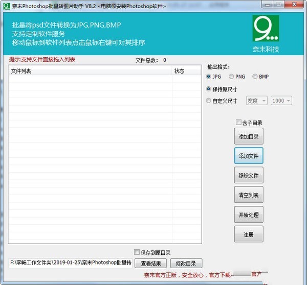Click the app icon in the title bar
The height and width of the screenshot is (285, 307).
point(7,6)
